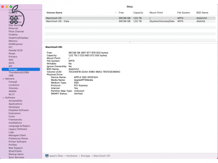The height and width of the screenshot is (163, 218).
Task: Select the Macintosh HD - Data row
Action: click(x=130, y=21)
